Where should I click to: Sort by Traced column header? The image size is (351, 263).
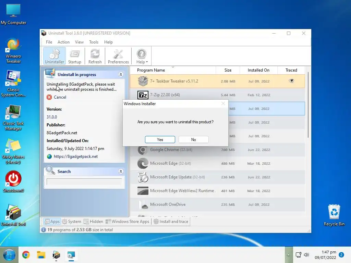tap(291, 70)
